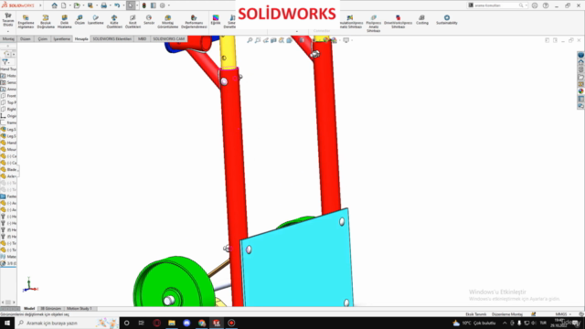This screenshot has width=585, height=329.
Task: Open the Costing tool
Action: click(x=422, y=20)
